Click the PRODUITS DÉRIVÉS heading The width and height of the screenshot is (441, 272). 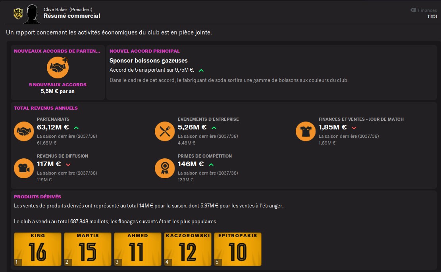pos(37,197)
